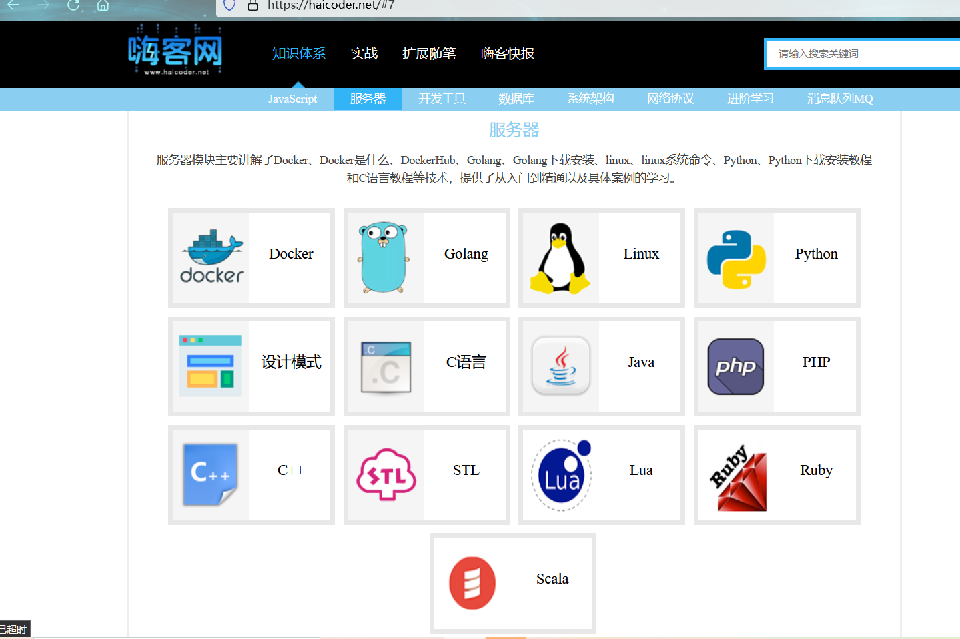960x639 pixels.
Task: Open the Golang text link
Action: [x=466, y=254]
